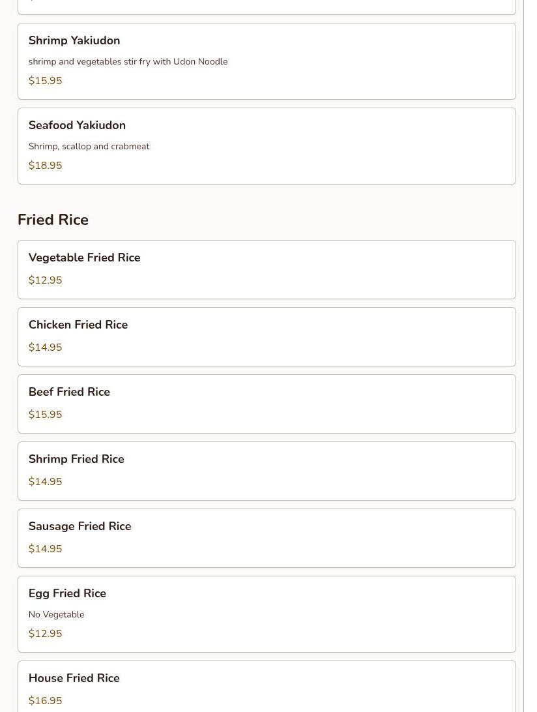
Task: Click the Fried Rice section heading
Action: (53, 220)
